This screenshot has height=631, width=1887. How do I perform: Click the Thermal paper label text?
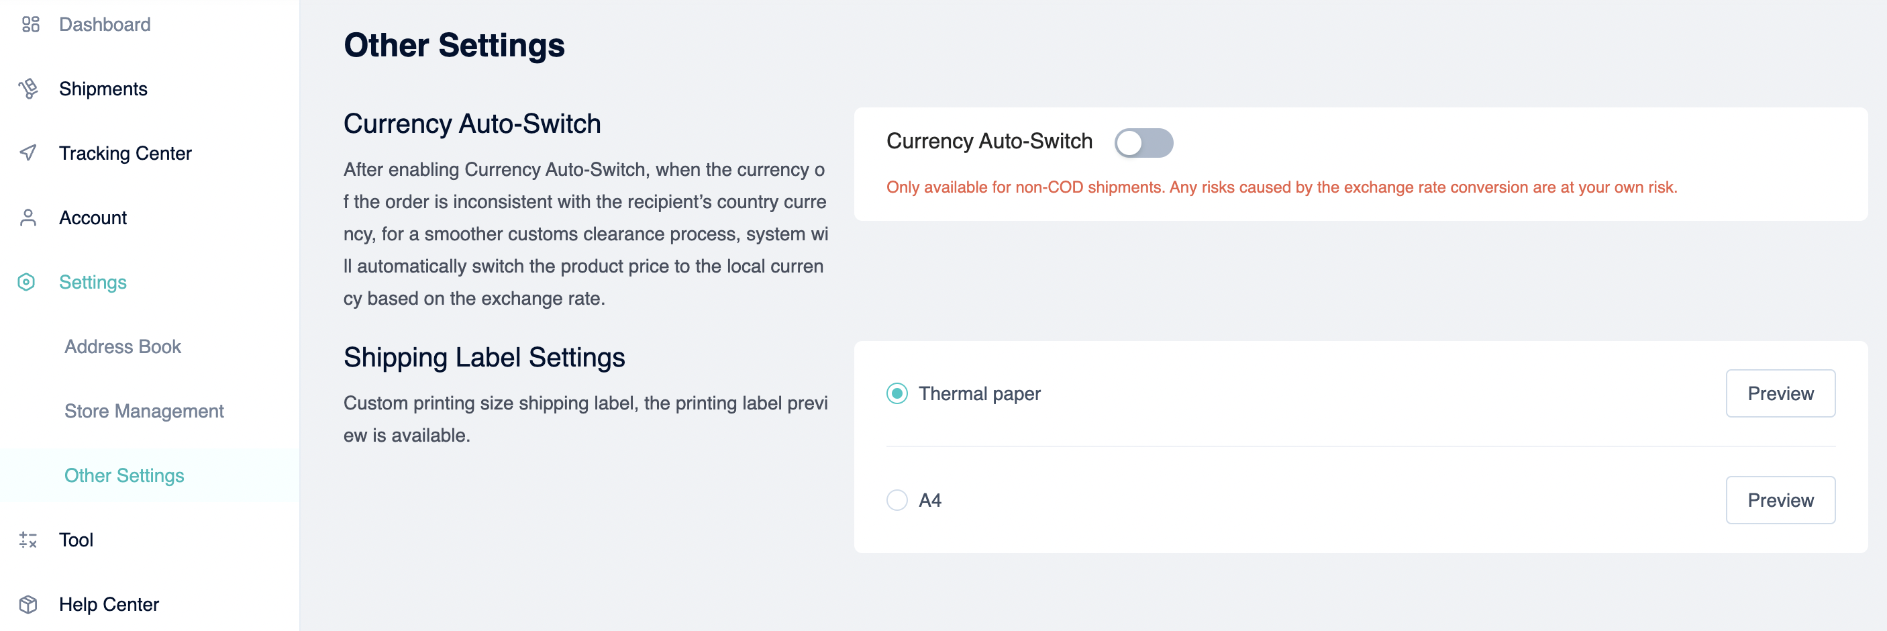click(x=979, y=393)
